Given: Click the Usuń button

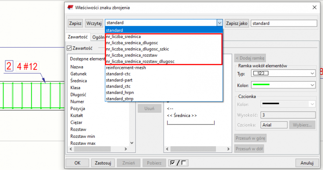Looking at the screenshot, I should 150,108.
